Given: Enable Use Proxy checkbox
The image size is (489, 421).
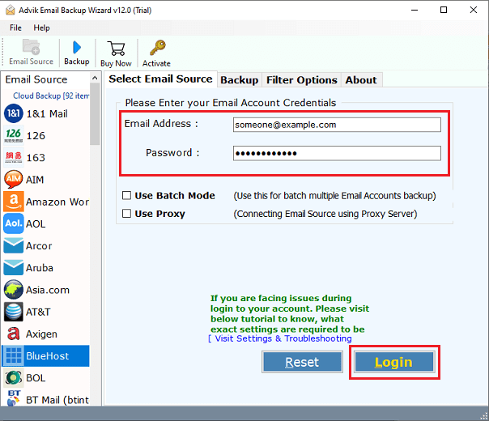Looking at the screenshot, I should (x=126, y=214).
